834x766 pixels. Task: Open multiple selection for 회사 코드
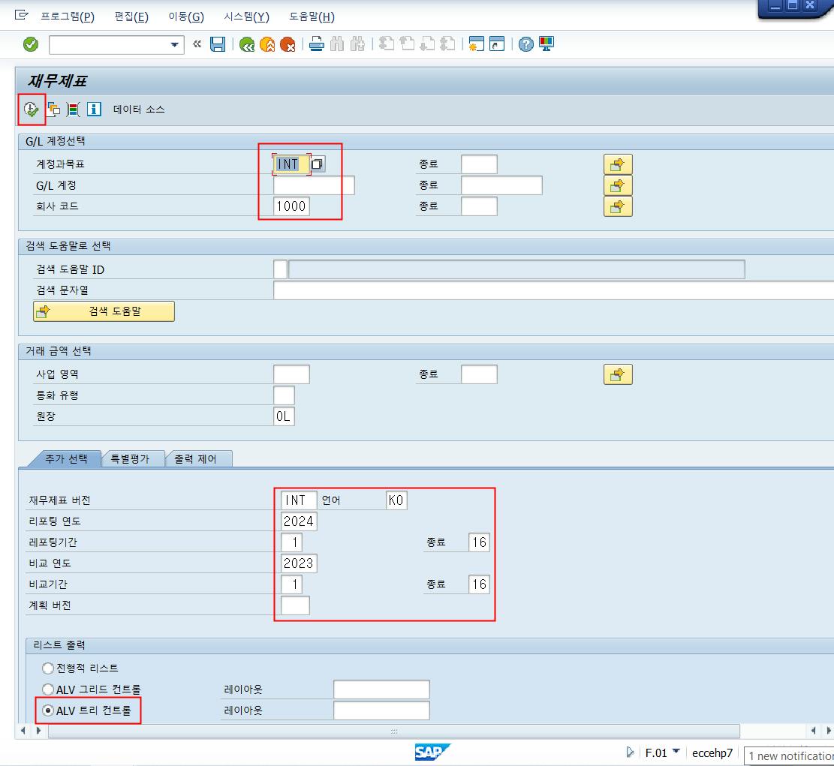pyautogui.click(x=618, y=206)
